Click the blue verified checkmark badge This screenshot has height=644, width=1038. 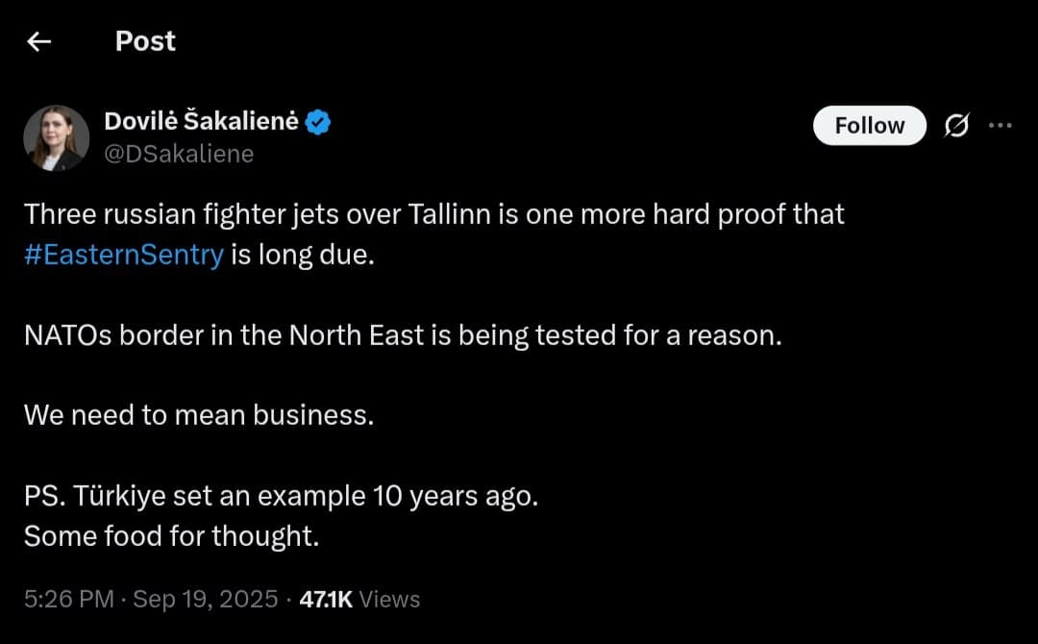318,120
